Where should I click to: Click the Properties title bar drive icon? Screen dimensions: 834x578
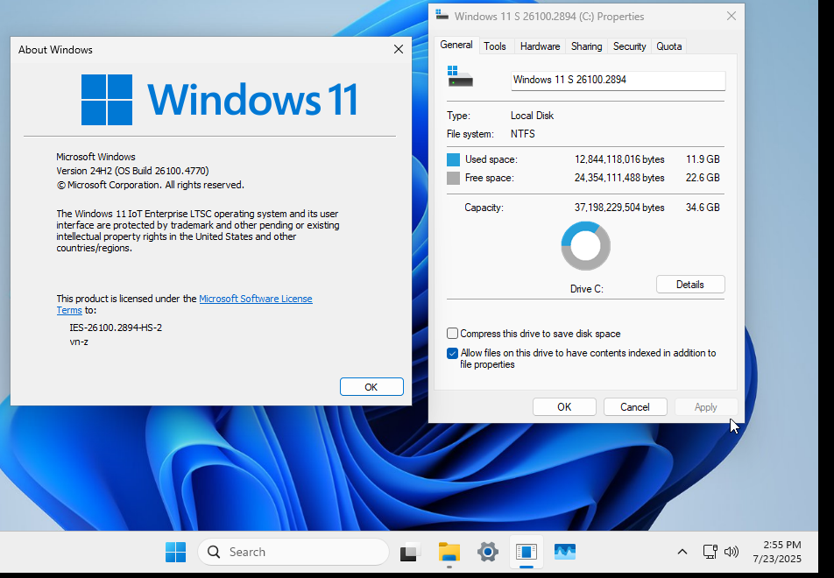442,15
